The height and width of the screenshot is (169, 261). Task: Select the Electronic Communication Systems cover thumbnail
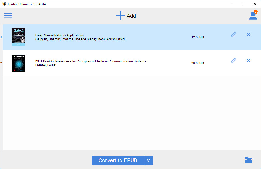[x=19, y=63]
